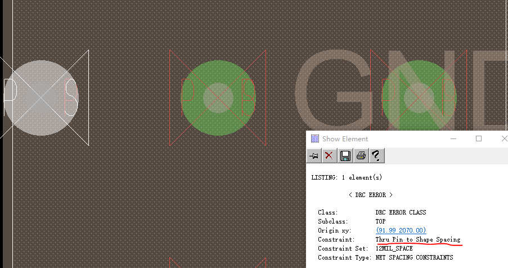Click 'NET SPACING CONSTRAINTS' text
Viewport: 508px width, 268px height.
pos(414,258)
